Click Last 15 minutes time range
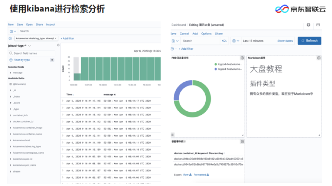The image size is (332, 186). pyautogui.click(x=253, y=41)
